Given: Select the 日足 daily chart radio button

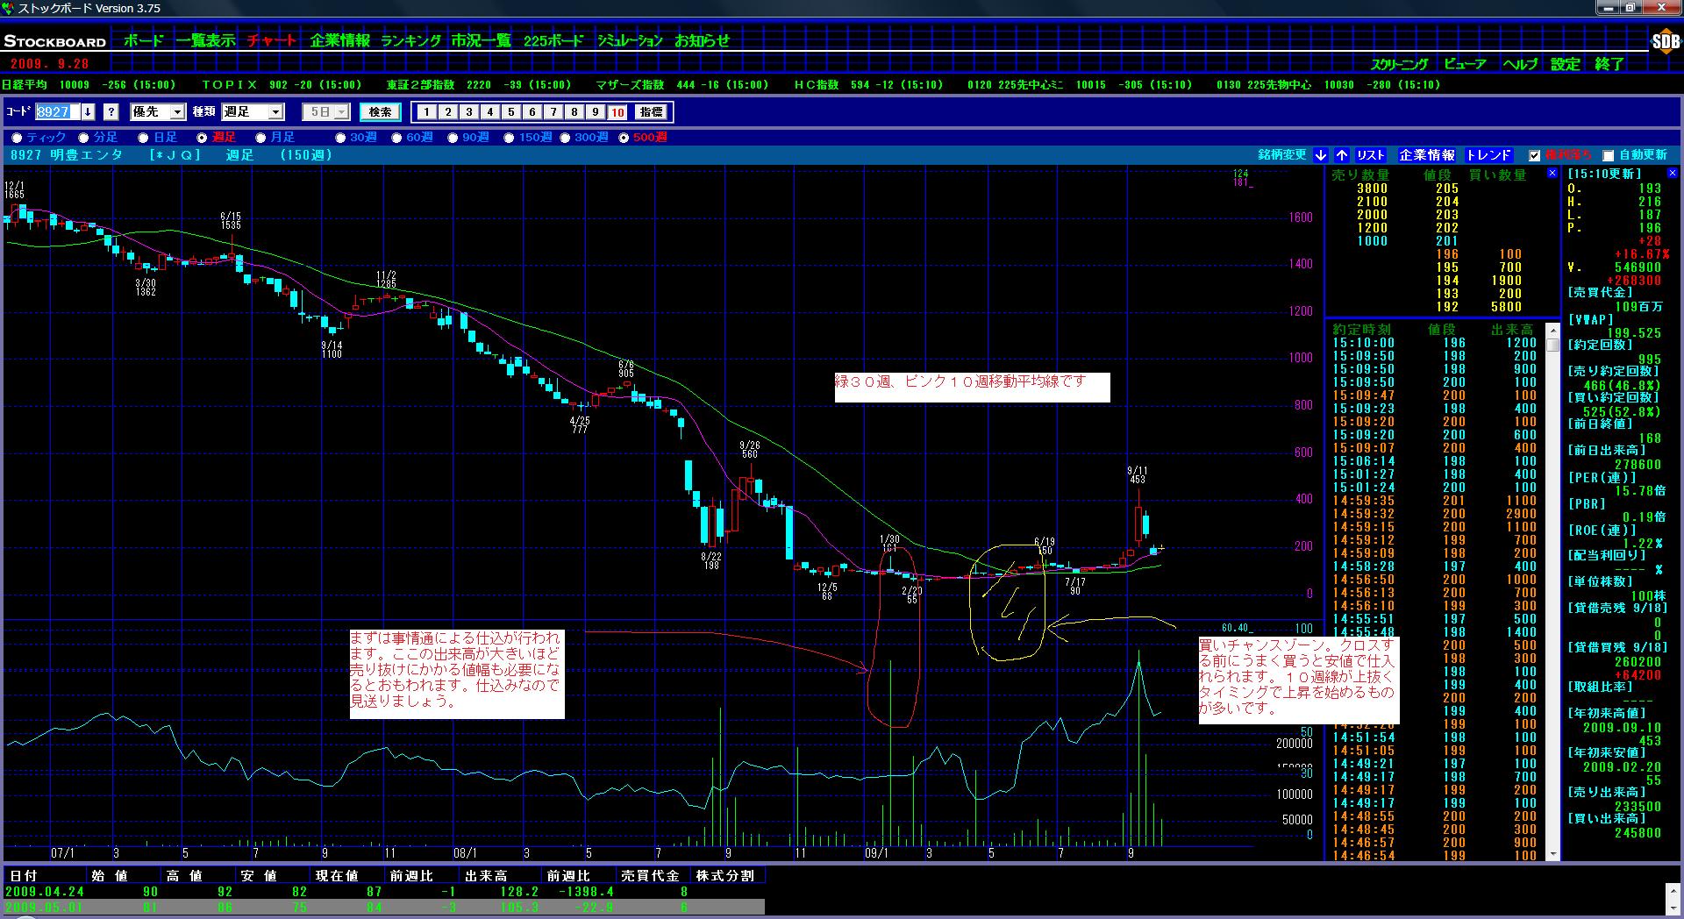Looking at the screenshot, I should (x=143, y=138).
